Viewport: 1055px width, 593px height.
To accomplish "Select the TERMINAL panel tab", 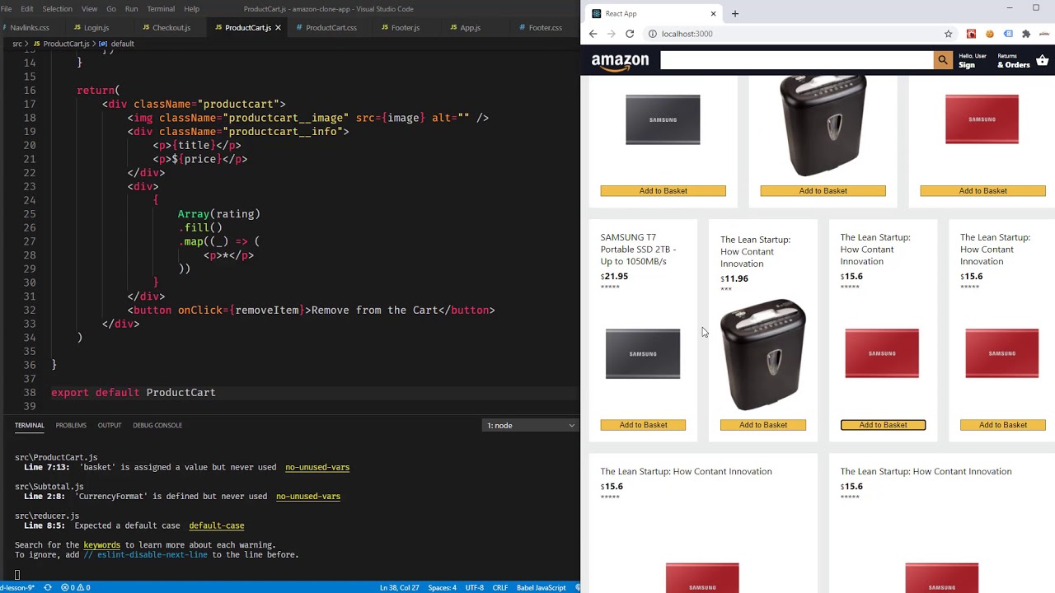I will (29, 425).
